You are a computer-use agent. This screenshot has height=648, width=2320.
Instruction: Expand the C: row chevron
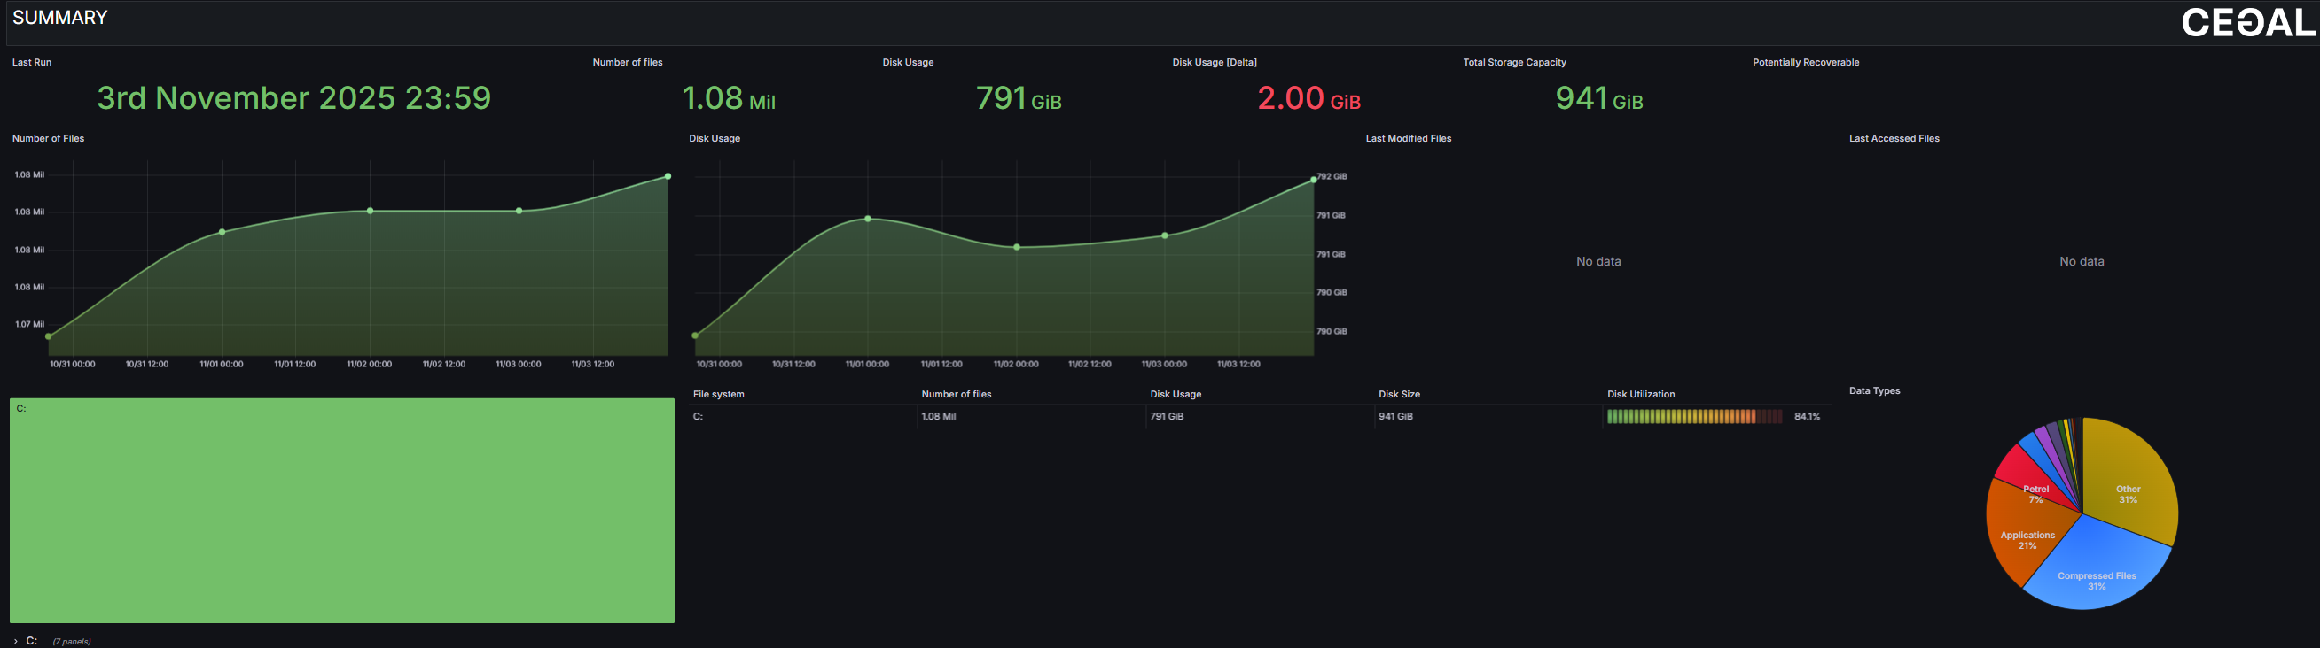[15, 641]
